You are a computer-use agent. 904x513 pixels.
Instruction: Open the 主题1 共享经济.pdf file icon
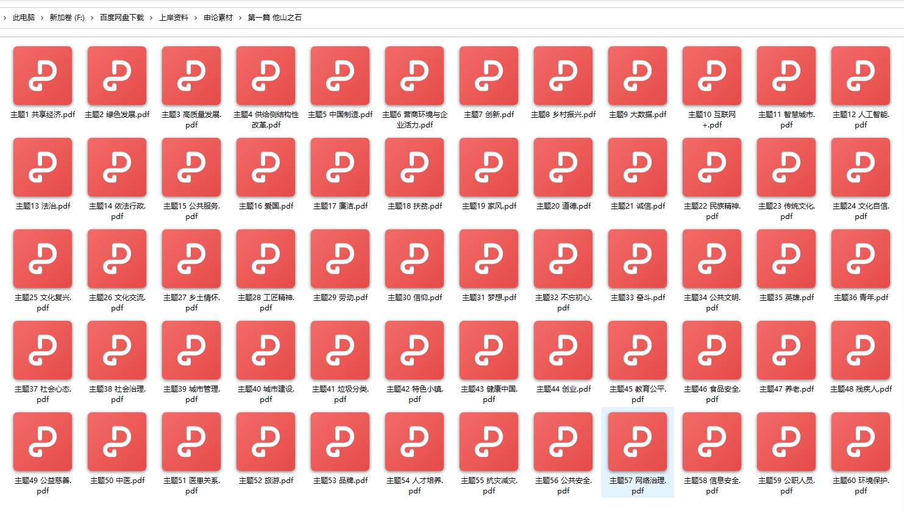[x=43, y=76]
